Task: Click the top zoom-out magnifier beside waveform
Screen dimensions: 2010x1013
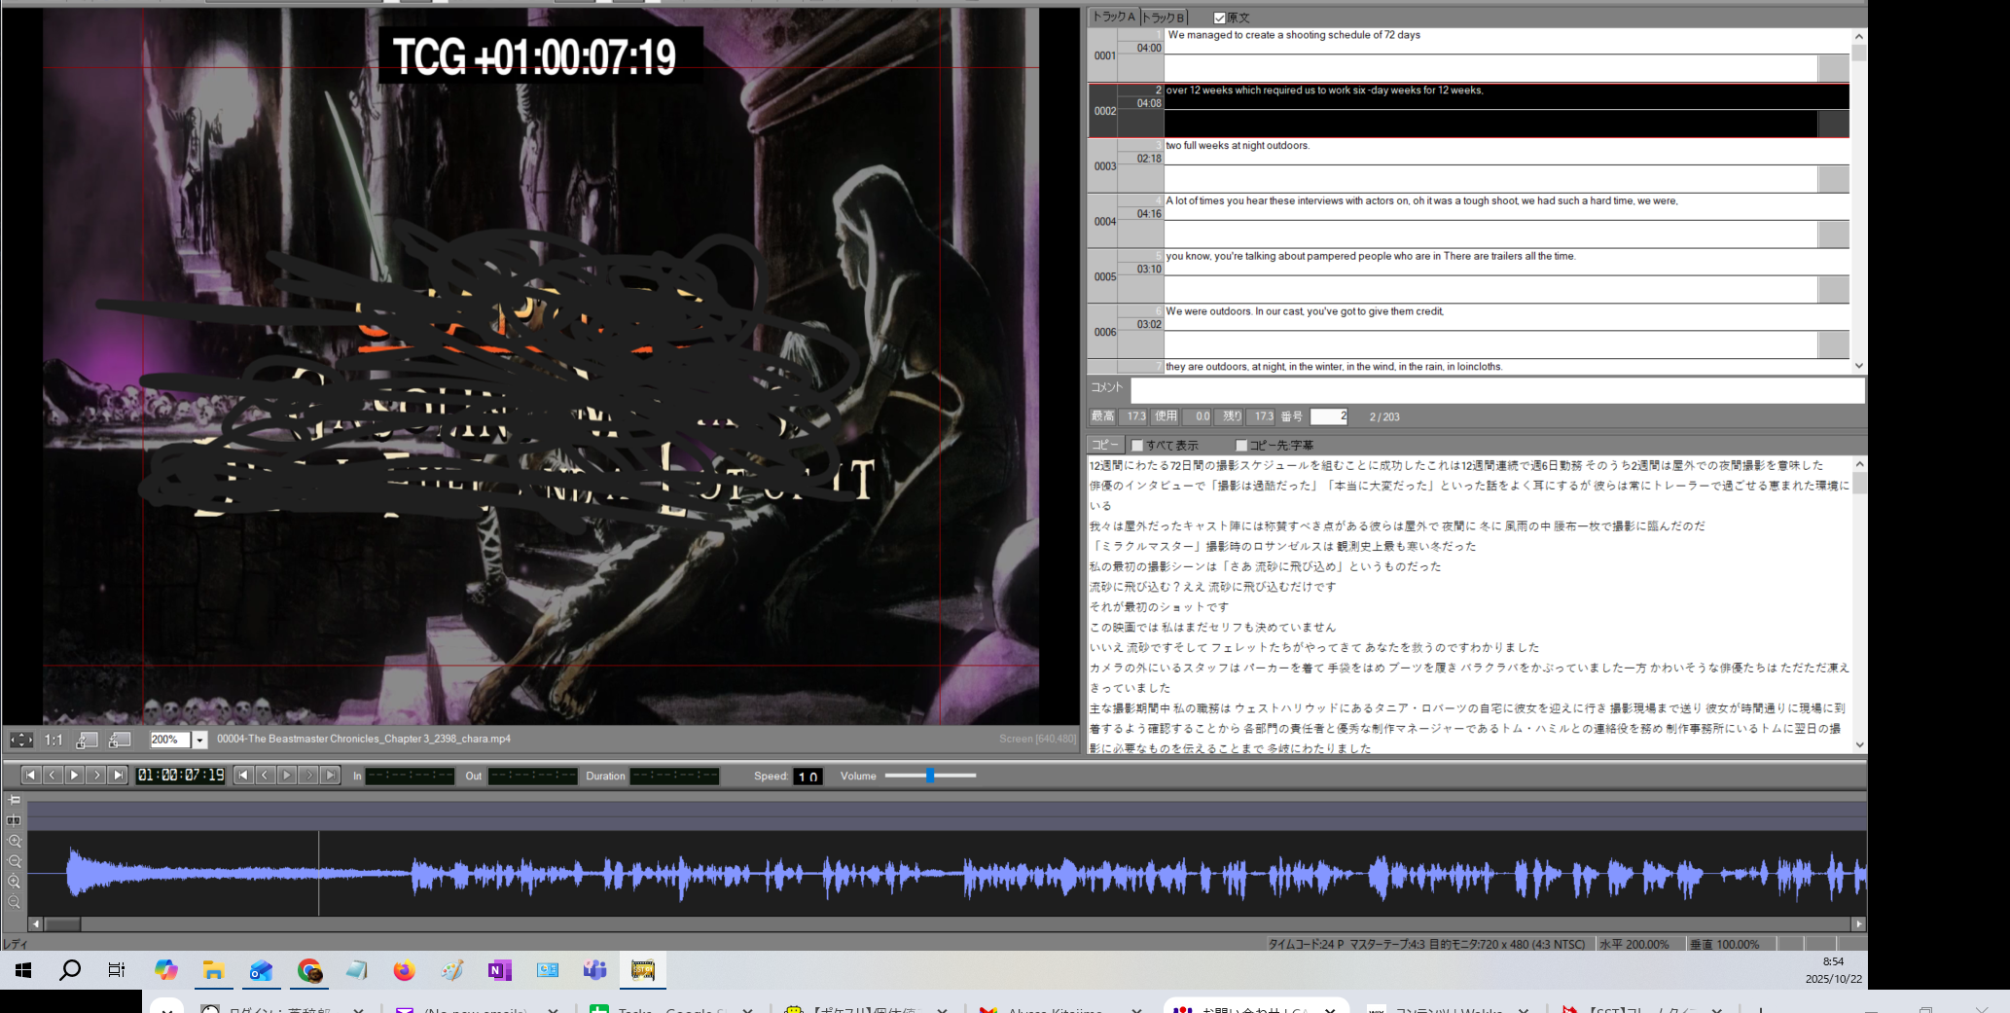Action: 14,861
